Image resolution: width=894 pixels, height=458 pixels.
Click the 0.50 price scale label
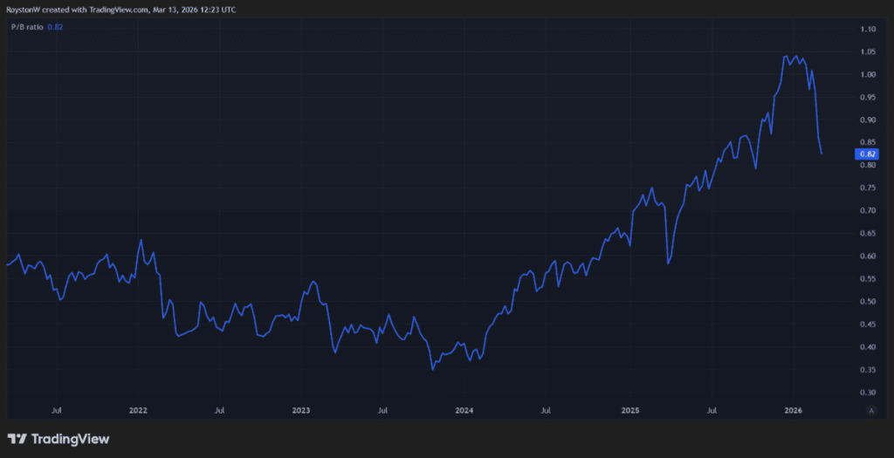[x=867, y=302]
